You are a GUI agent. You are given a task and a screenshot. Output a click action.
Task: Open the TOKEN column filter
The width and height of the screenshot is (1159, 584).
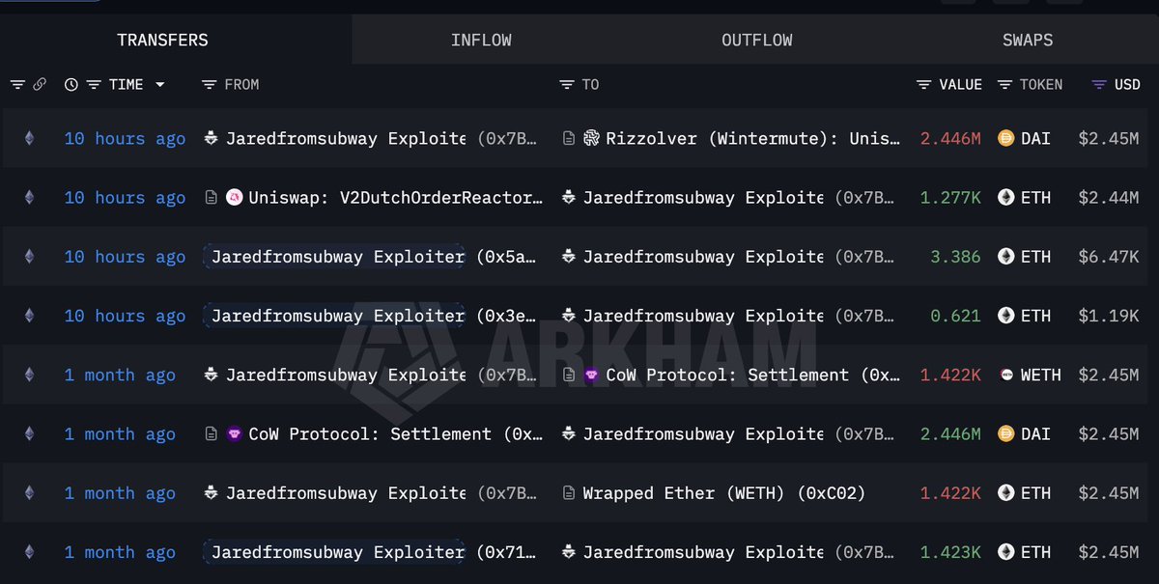(1004, 85)
